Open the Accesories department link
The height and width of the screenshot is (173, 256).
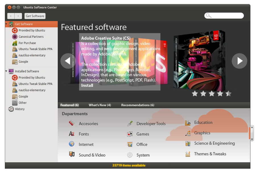(88, 124)
